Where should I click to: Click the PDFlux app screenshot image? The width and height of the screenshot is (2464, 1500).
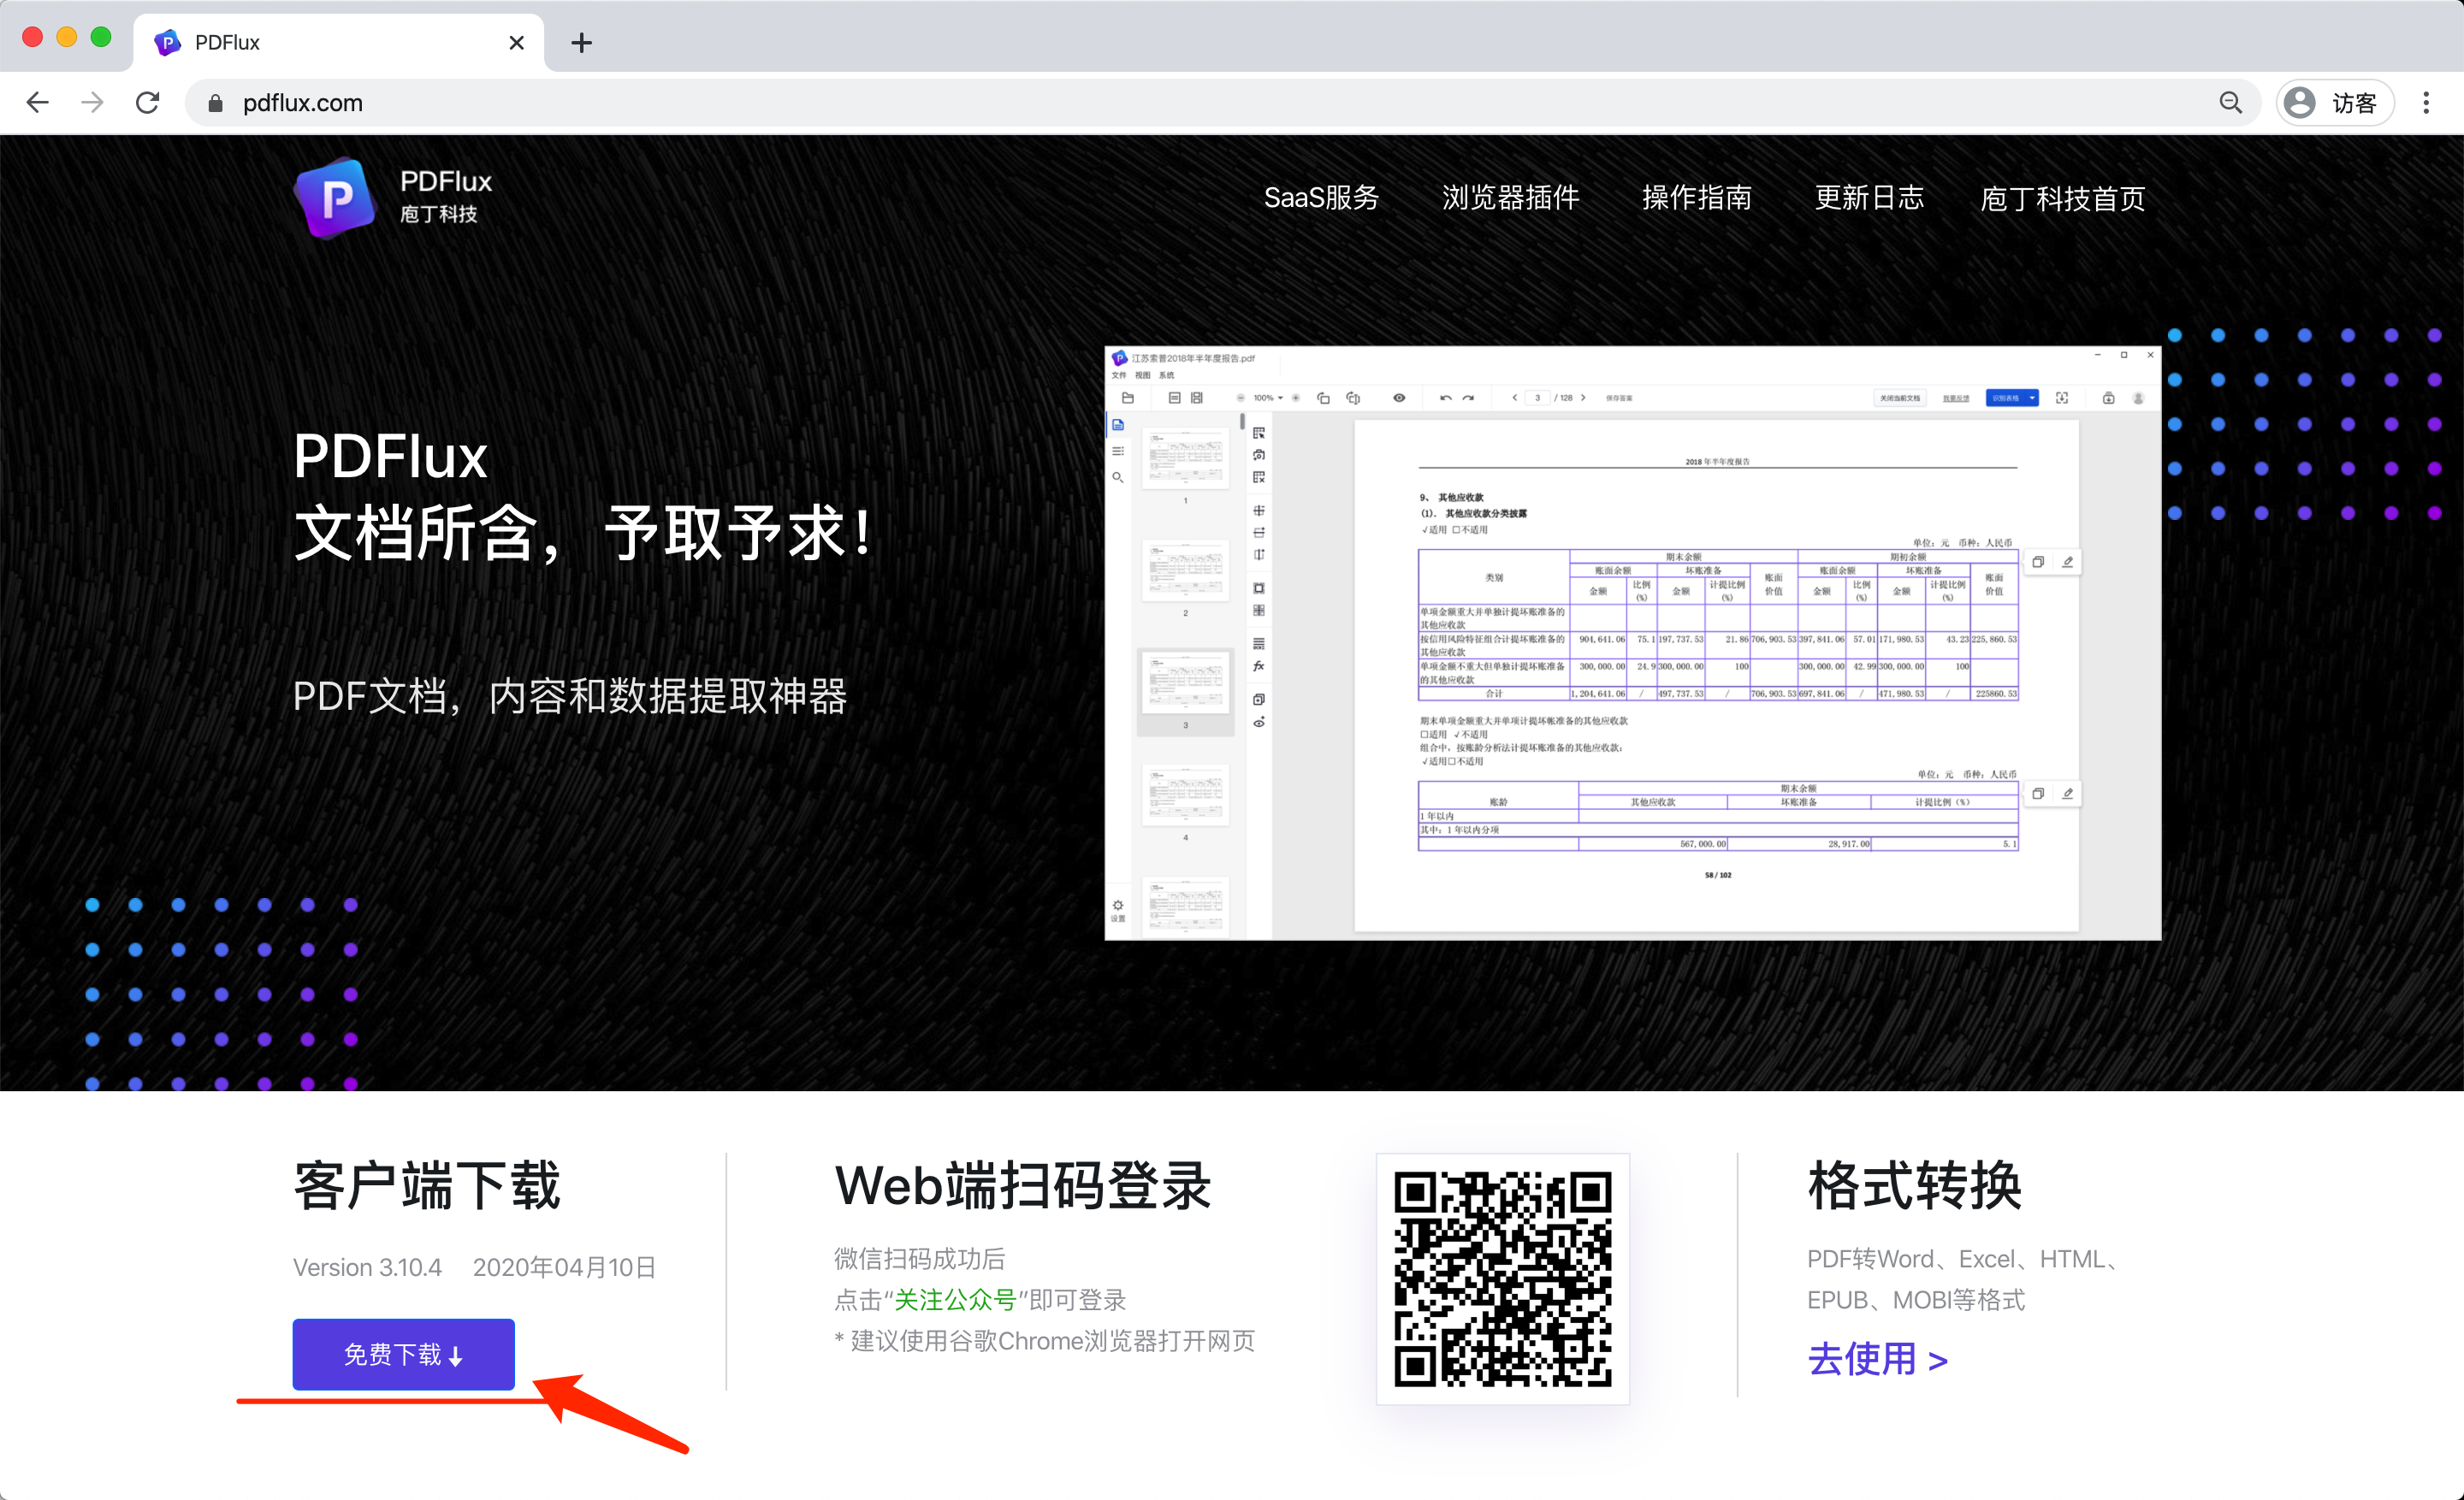point(1632,642)
